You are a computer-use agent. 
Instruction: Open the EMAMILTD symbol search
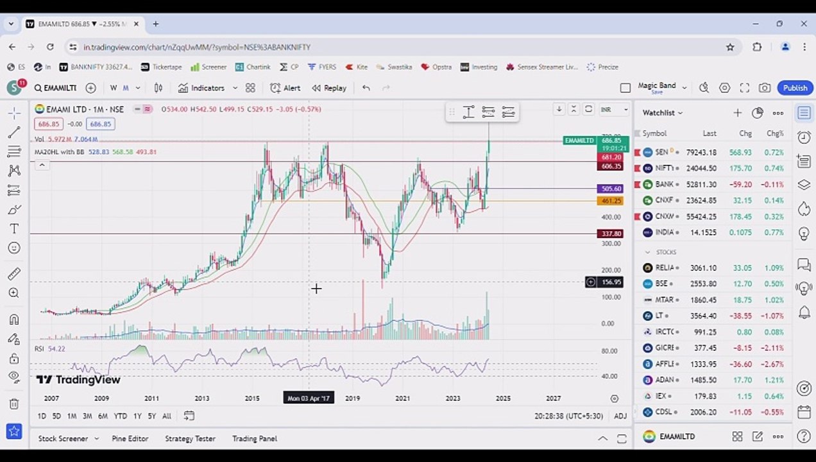[55, 88]
